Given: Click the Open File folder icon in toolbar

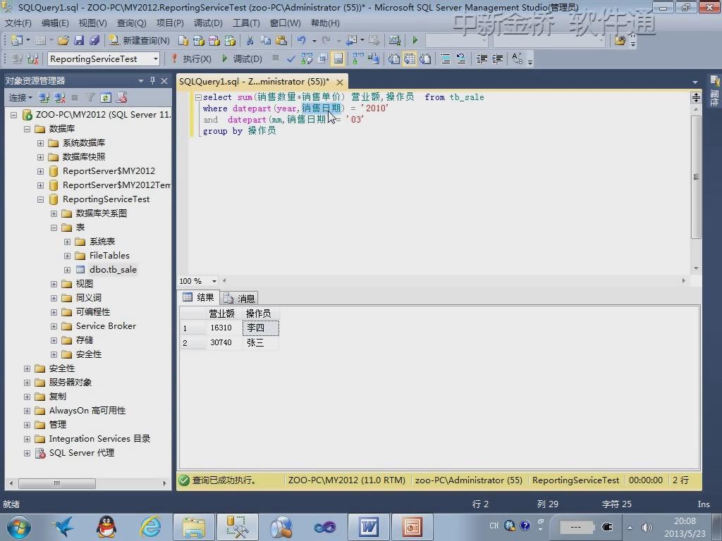Looking at the screenshot, I should (x=63, y=40).
